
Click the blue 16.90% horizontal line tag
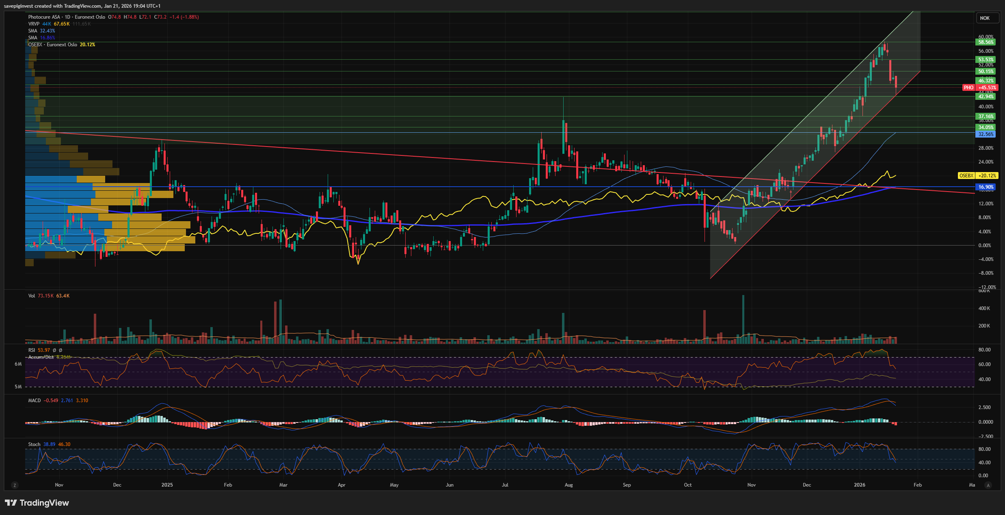coord(986,187)
